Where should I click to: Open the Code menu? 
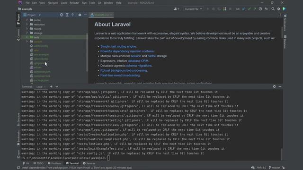63,3
